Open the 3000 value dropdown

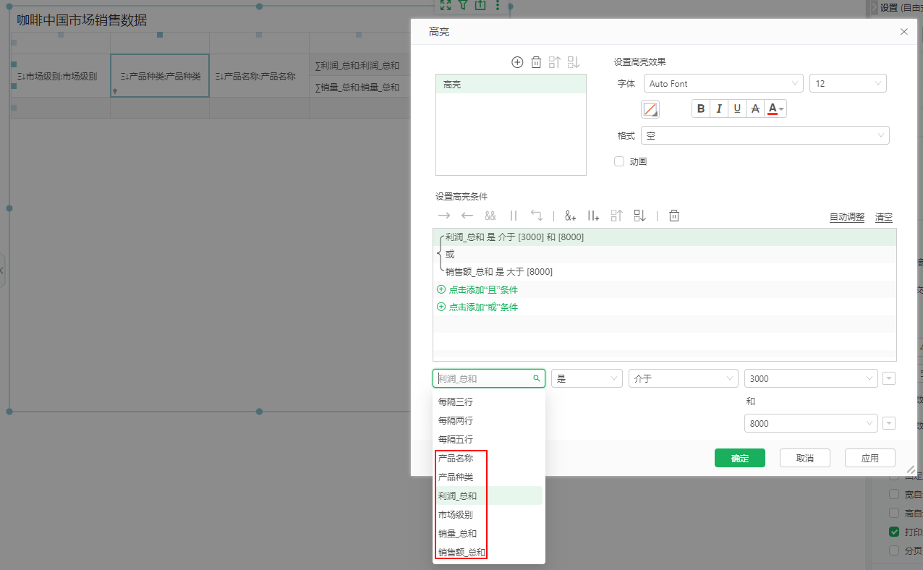point(811,378)
